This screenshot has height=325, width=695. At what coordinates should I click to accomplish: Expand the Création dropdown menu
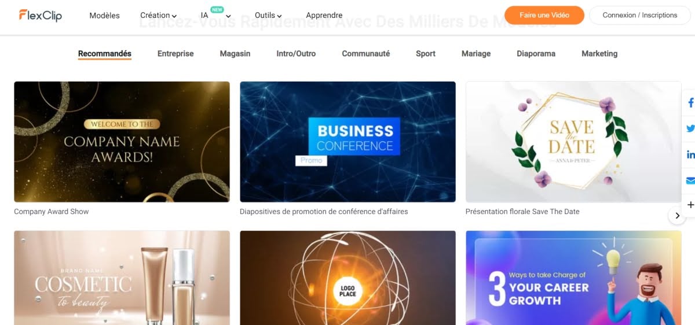pyautogui.click(x=159, y=16)
